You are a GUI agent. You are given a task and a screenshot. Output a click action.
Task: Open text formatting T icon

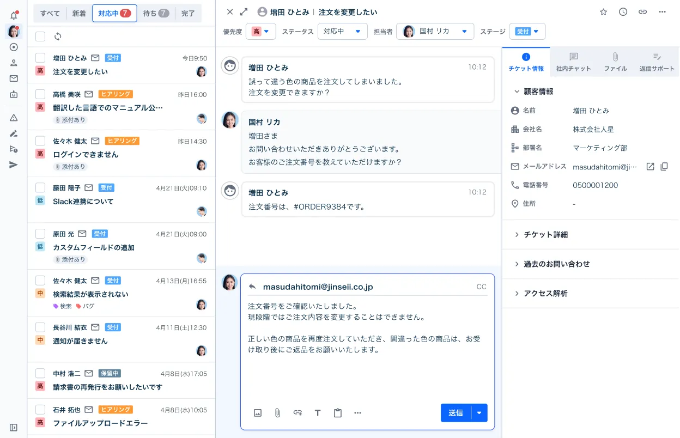pyautogui.click(x=318, y=413)
